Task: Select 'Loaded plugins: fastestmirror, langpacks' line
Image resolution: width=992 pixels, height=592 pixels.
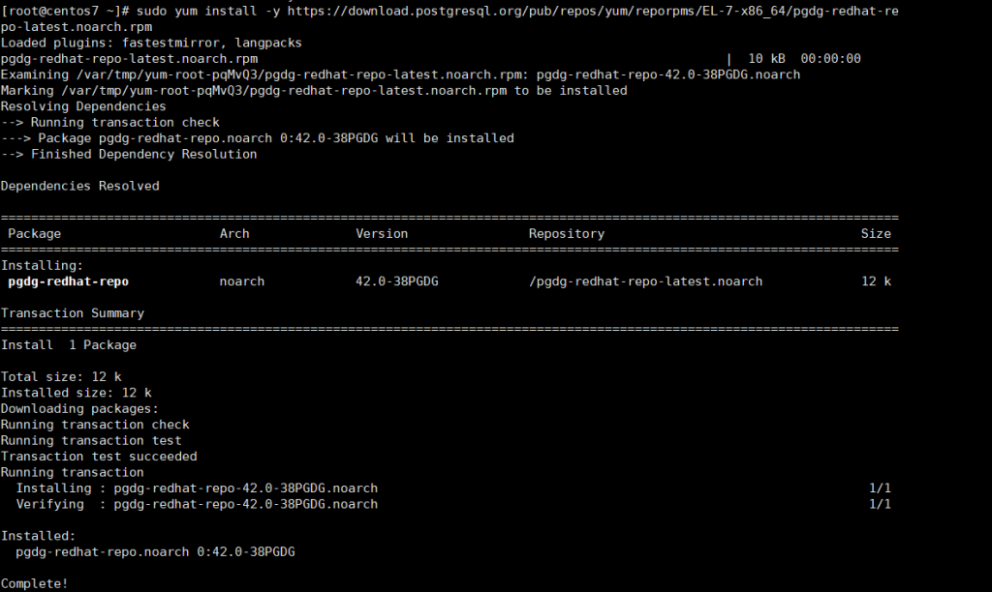Action: (x=151, y=43)
